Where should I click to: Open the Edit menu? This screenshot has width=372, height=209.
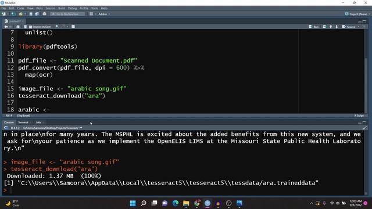[12, 8]
